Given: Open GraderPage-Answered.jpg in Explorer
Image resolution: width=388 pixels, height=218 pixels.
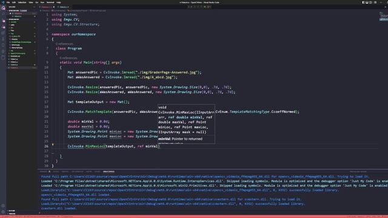Looking at the screenshot, I should 21,42.
